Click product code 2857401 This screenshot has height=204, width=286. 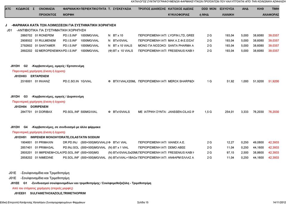[26, 148]
